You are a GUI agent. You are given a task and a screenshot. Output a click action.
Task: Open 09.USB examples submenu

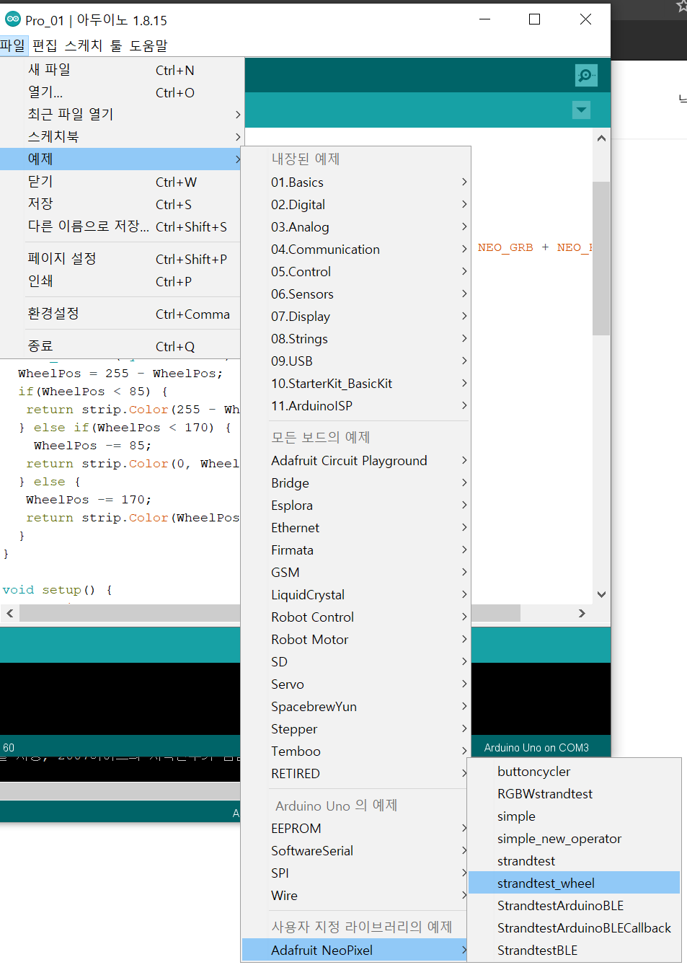[x=356, y=361]
